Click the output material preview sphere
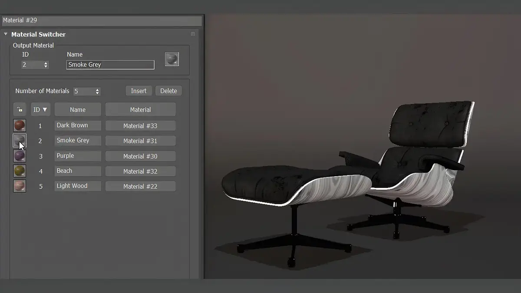Image resolution: width=521 pixels, height=293 pixels. [x=172, y=59]
